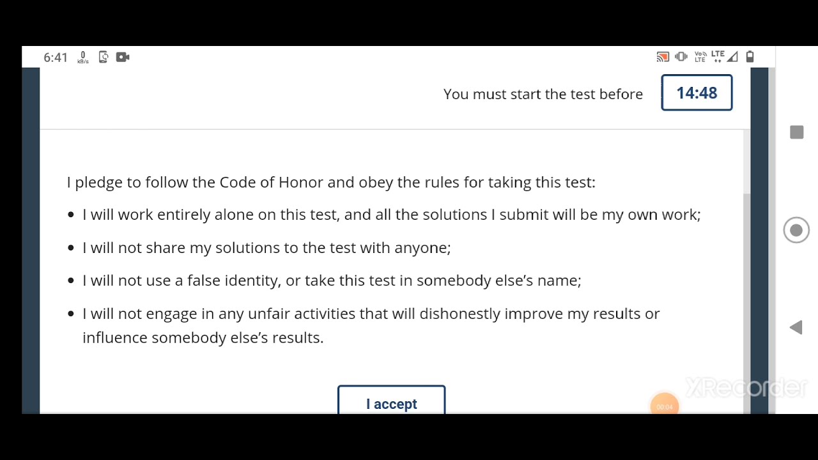Click the "work entirely alone" pledge bullet

click(391, 215)
